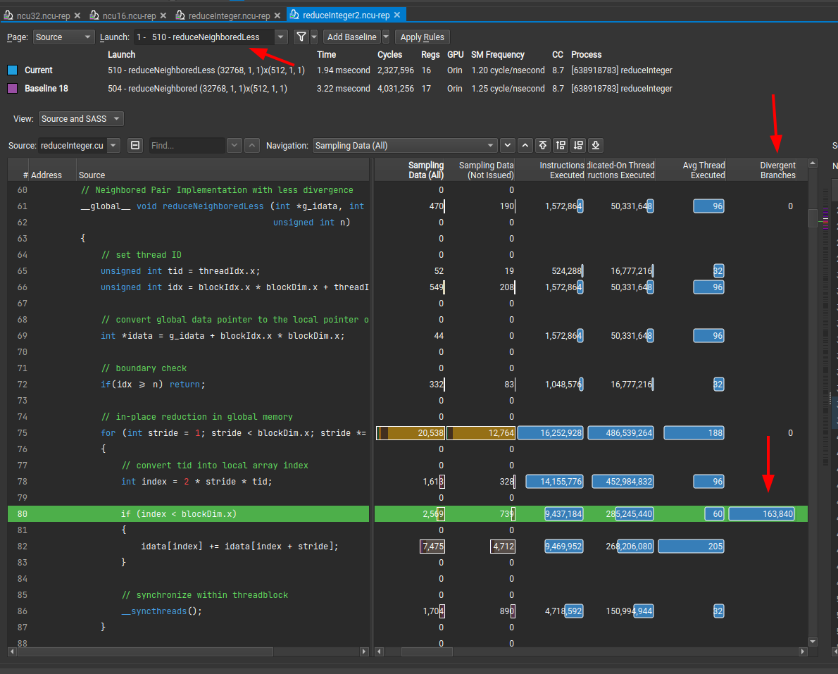Open the Navigation Sampling Data dropdown

click(x=405, y=146)
